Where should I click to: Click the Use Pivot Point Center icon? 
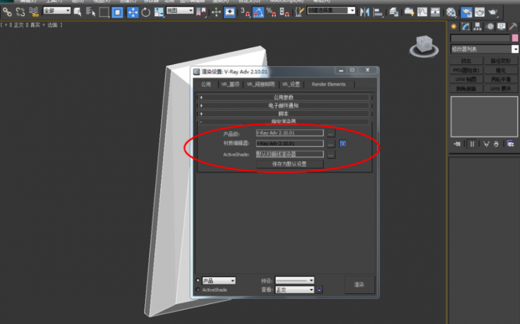[x=201, y=13]
